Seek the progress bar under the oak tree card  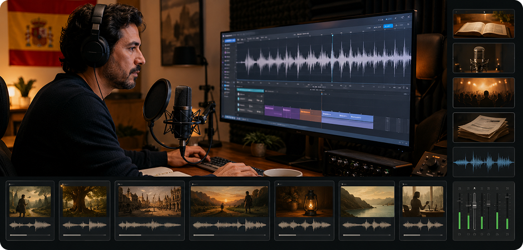pos(85,235)
